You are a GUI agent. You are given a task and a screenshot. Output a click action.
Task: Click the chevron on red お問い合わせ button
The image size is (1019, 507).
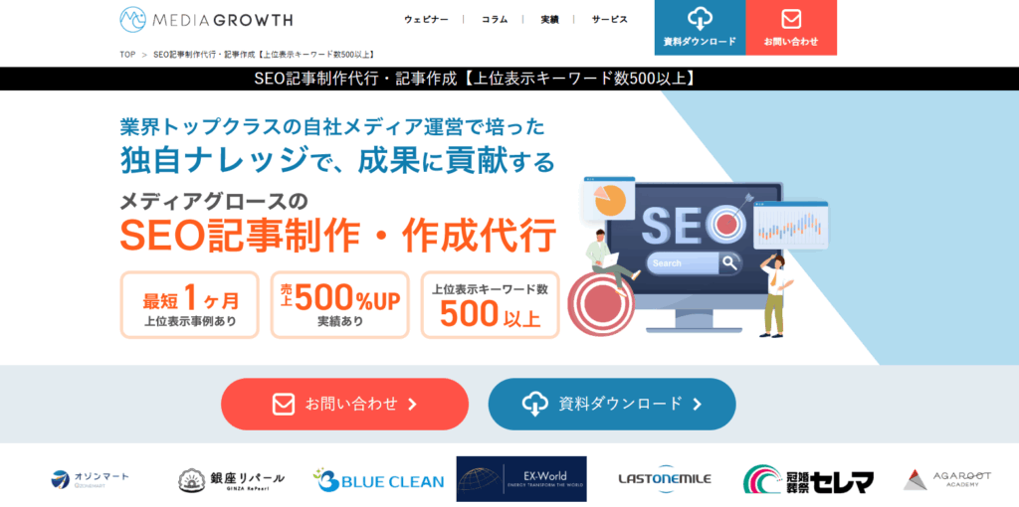click(x=412, y=405)
